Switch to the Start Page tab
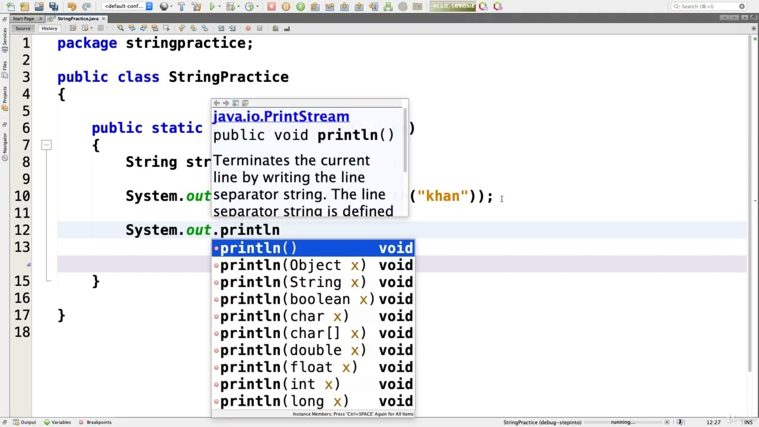 [23, 18]
